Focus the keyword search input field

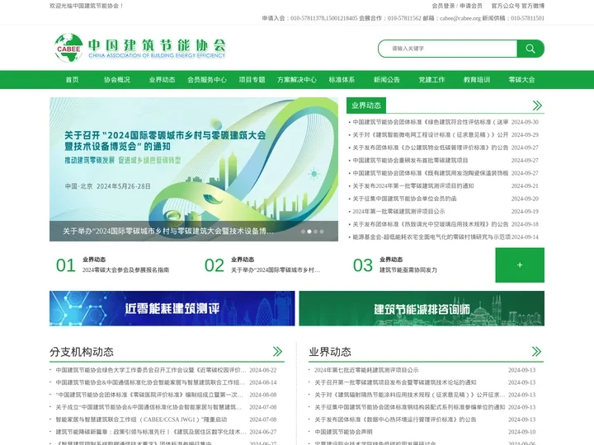click(x=448, y=49)
